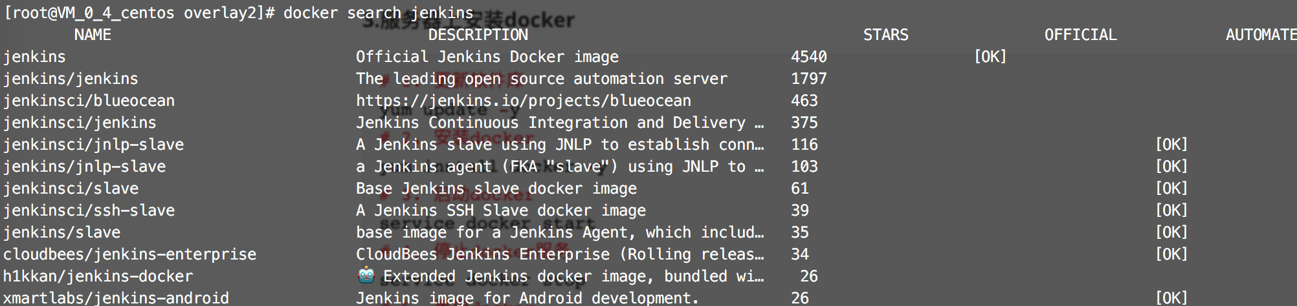Screen dimensions: 1297x306
Task: Click automated [OK] for jenkinsci/ssh-slave
Action: [1171, 210]
